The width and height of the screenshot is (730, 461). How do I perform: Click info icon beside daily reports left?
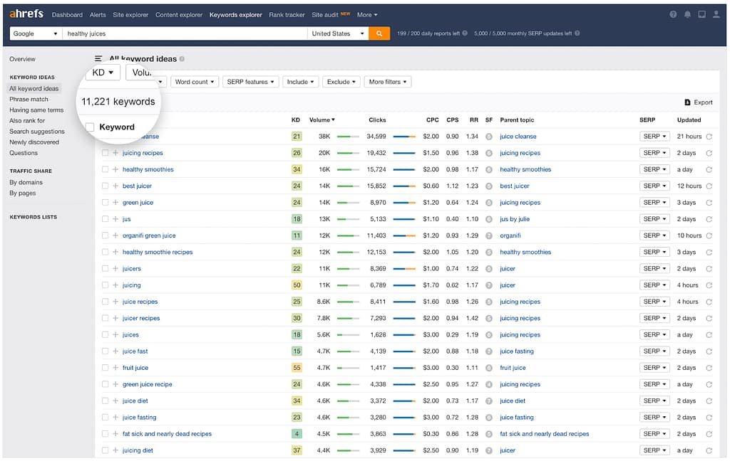click(x=466, y=33)
